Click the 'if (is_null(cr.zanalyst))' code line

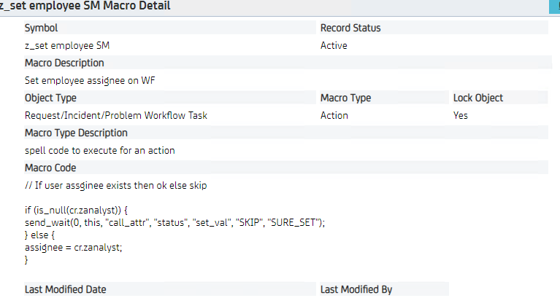point(76,211)
